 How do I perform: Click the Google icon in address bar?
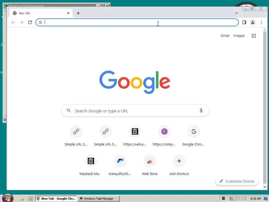pos(40,22)
